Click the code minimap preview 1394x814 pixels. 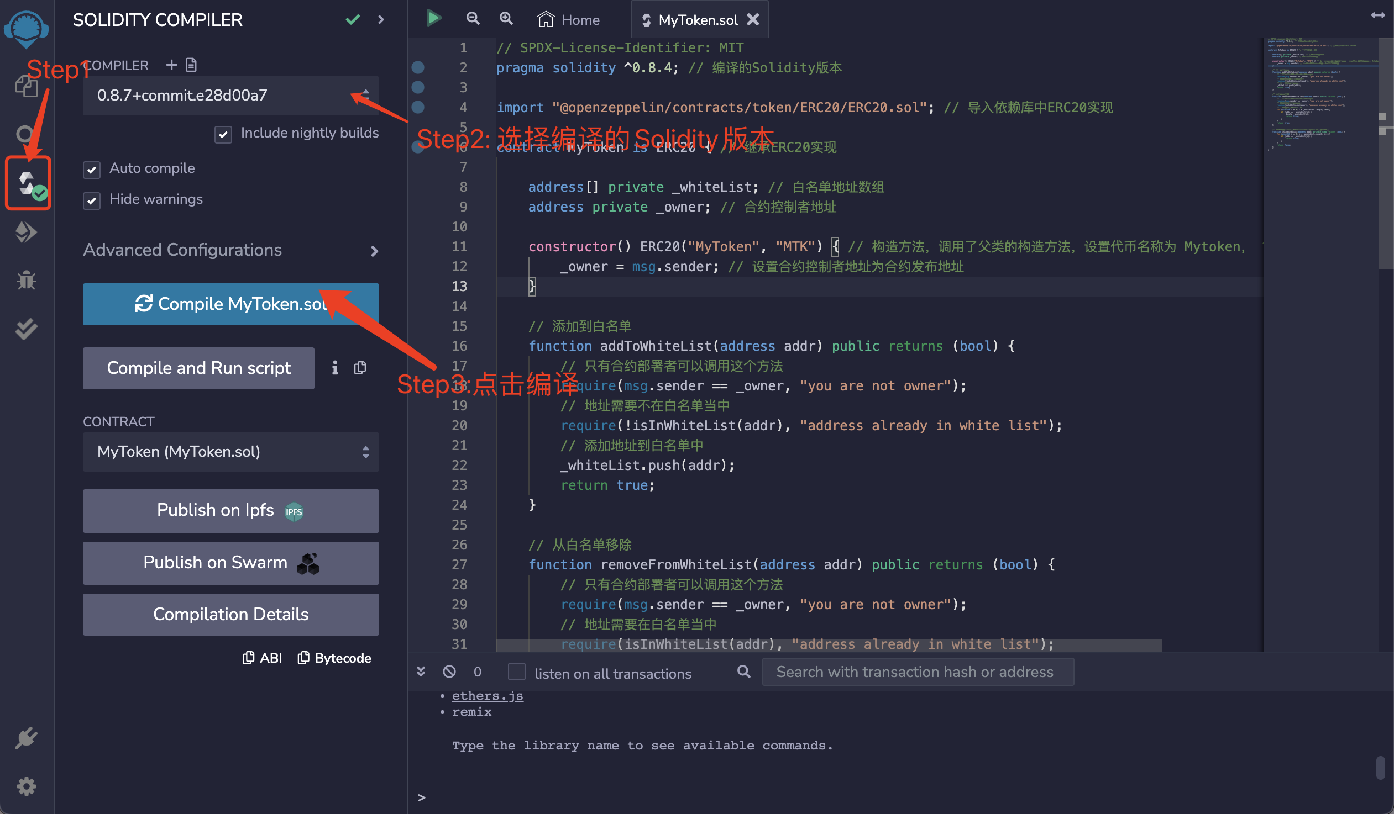[1320, 94]
